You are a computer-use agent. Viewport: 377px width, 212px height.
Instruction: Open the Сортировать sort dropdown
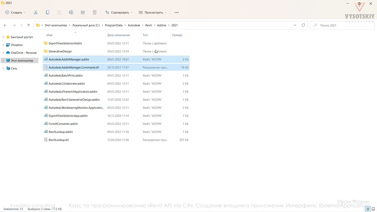[119, 12]
